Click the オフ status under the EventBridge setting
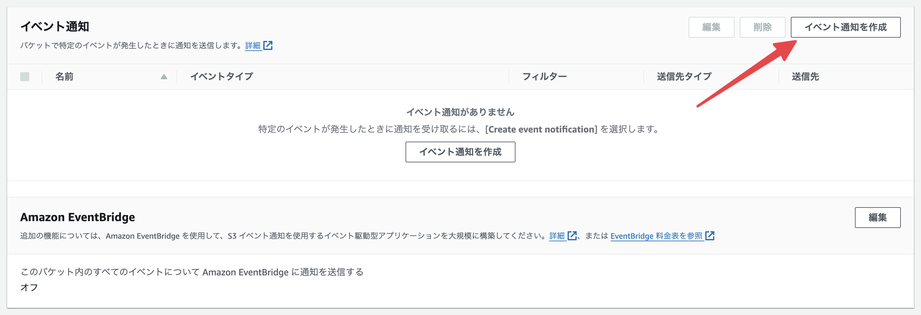This screenshot has width=921, height=315. (x=29, y=287)
